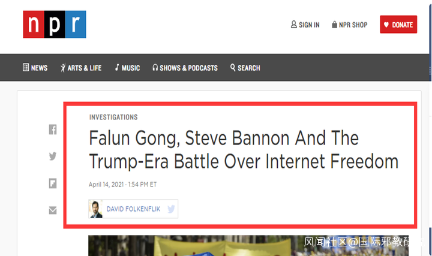Click the magnifying glass Search icon
Viewport: 432px width, 256px height.
[x=233, y=68]
